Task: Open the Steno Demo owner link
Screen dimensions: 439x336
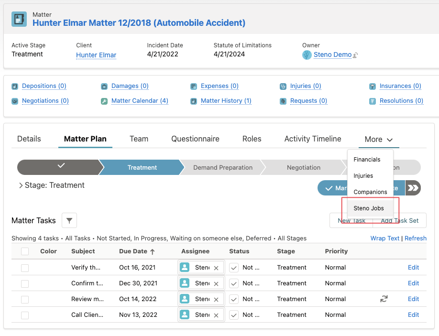Action: pos(332,54)
